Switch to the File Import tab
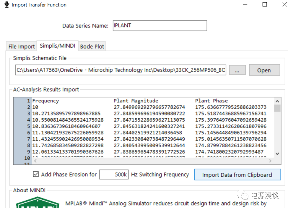 click(22, 46)
